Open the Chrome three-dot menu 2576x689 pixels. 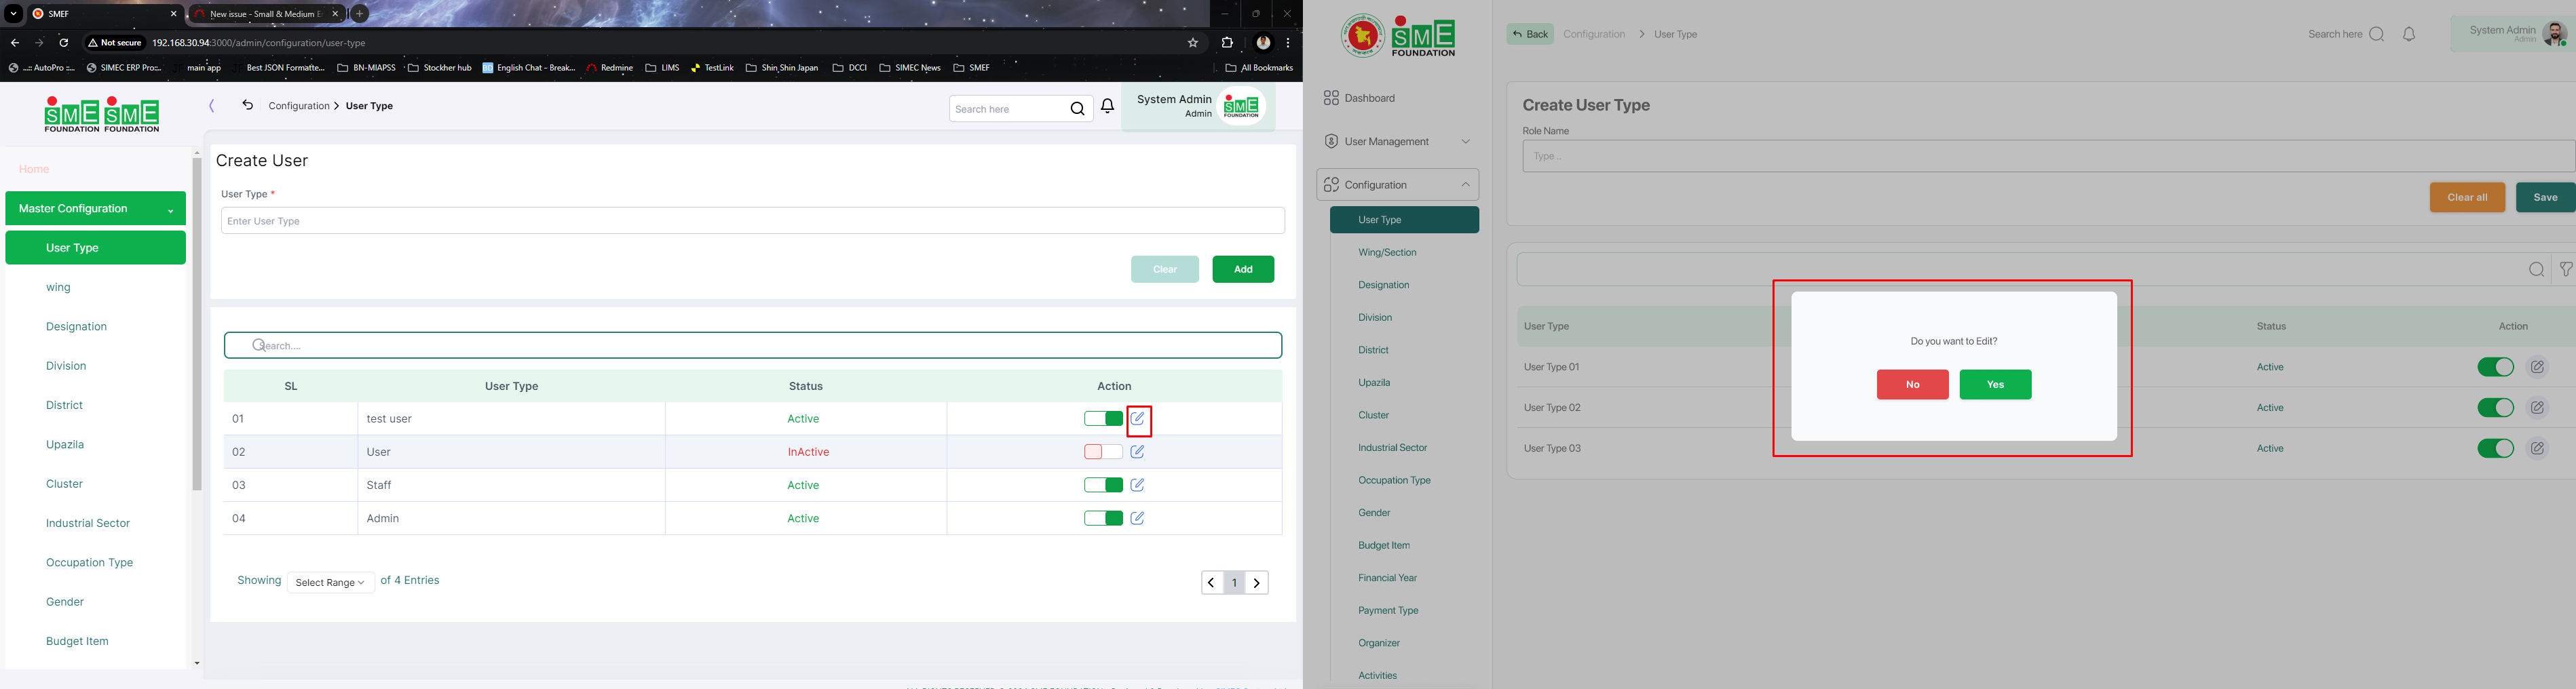[x=1288, y=43]
